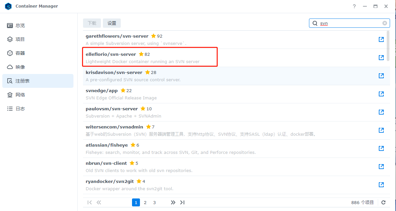Viewport: 396px width, 211px height.
Task: Go to the previous results page
Action: click(x=99, y=202)
